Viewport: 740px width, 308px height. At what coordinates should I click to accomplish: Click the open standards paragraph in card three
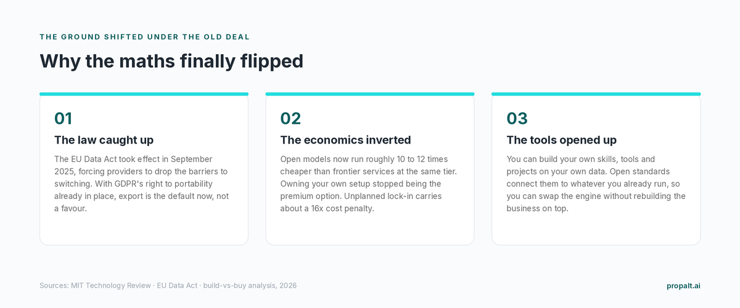pos(596,184)
